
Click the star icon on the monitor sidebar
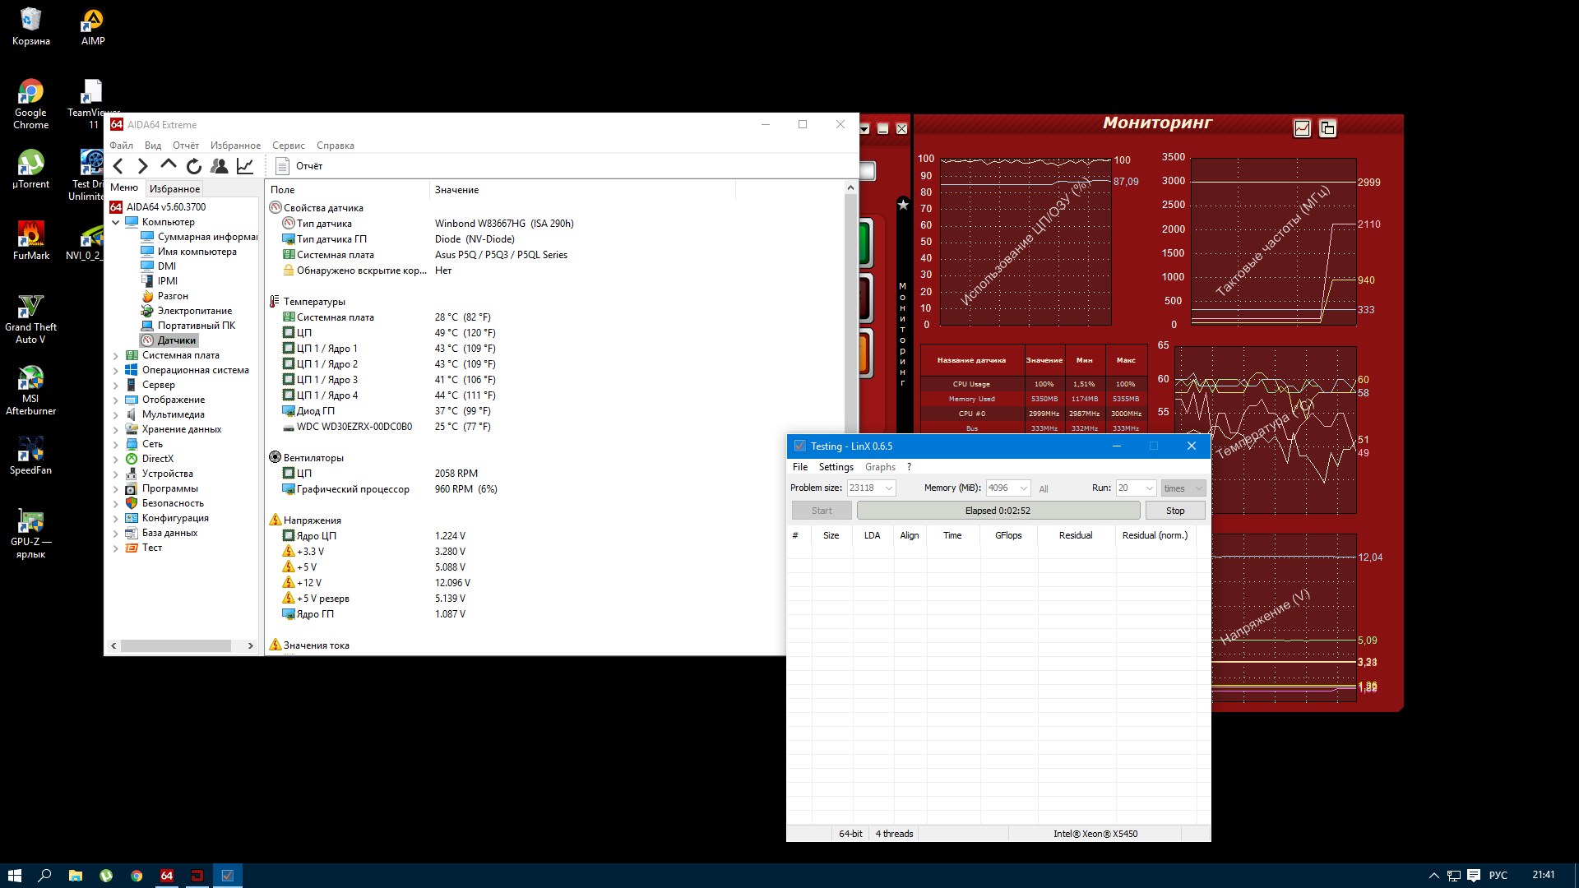click(x=903, y=205)
